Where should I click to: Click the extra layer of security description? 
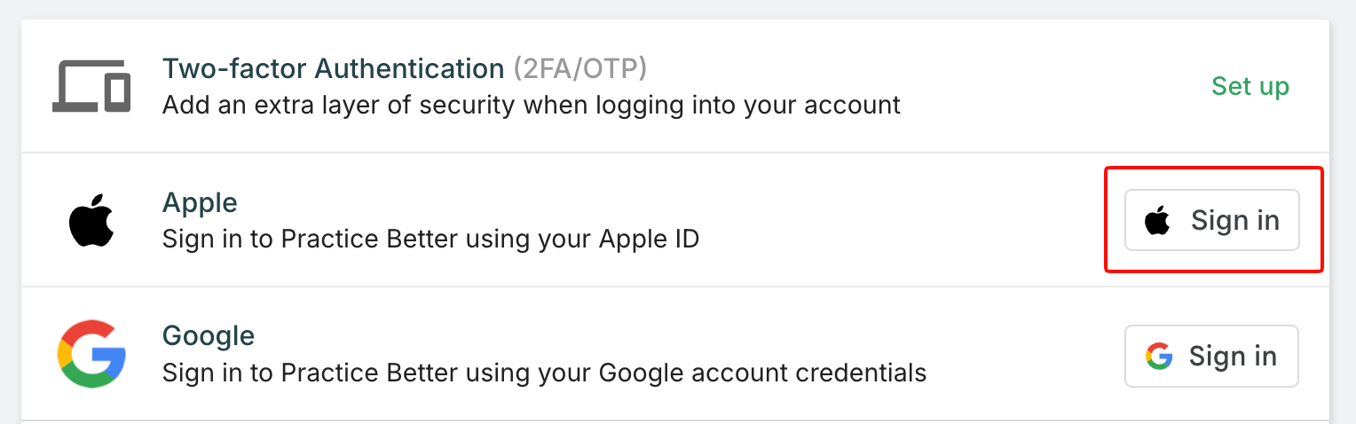point(531,106)
